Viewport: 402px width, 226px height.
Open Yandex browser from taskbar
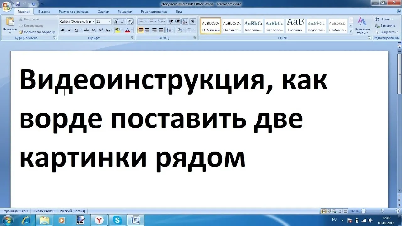(99, 220)
